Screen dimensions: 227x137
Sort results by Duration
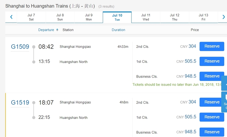pyautogui.click(x=118, y=30)
